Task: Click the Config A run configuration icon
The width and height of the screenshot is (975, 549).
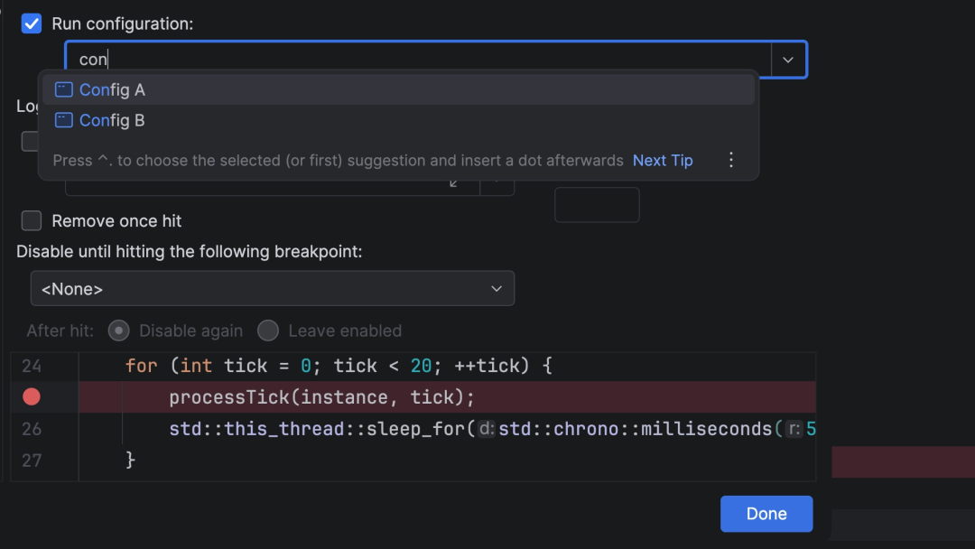Action: point(63,89)
